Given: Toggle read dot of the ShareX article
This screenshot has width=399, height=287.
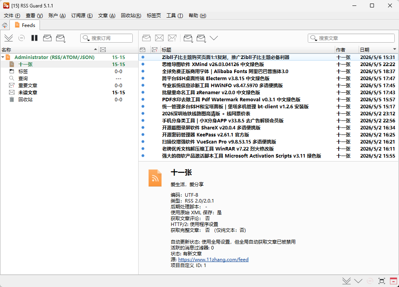Looking at the screenshot, I should pos(143,127).
